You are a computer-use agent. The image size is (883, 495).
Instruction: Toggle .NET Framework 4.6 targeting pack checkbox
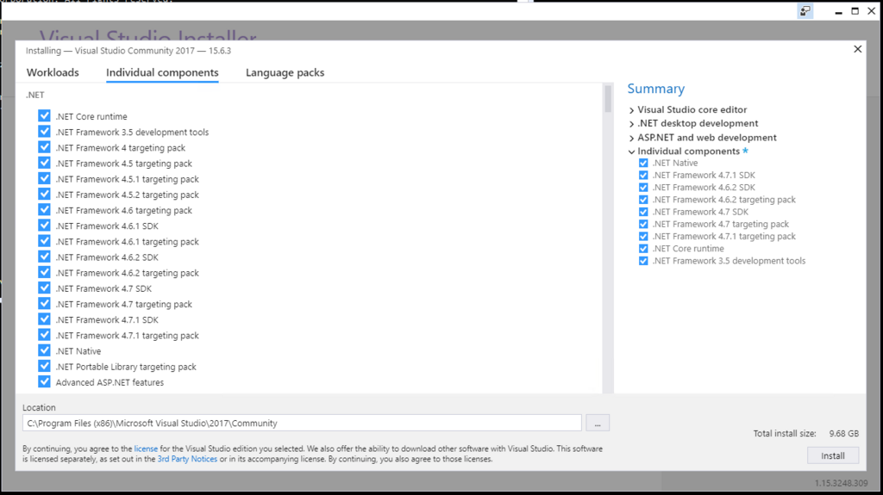pos(44,210)
